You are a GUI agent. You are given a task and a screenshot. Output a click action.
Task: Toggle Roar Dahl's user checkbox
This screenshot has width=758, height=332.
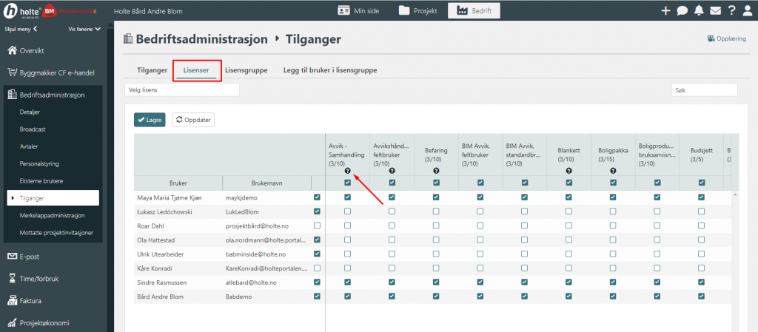pos(318,226)
